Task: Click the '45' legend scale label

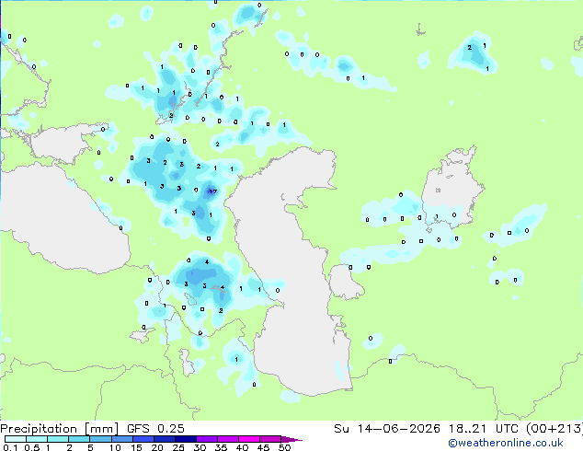Action: coord(263,447)
